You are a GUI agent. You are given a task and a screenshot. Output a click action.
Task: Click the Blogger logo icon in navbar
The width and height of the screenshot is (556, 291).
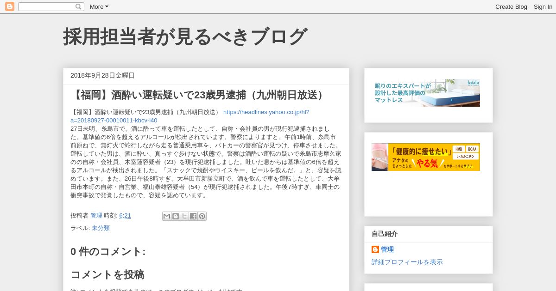[x=10, y=6]
